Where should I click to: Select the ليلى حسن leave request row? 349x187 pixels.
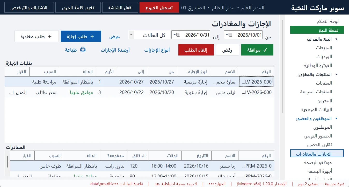pos(139,92)
